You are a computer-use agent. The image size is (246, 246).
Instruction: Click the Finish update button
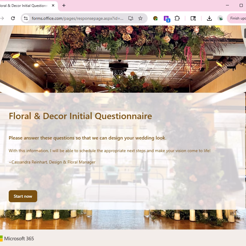click(x=238, y=18)
